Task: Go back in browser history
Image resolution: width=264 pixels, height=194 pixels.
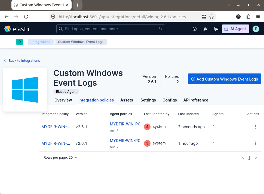Action: [7, 17]
